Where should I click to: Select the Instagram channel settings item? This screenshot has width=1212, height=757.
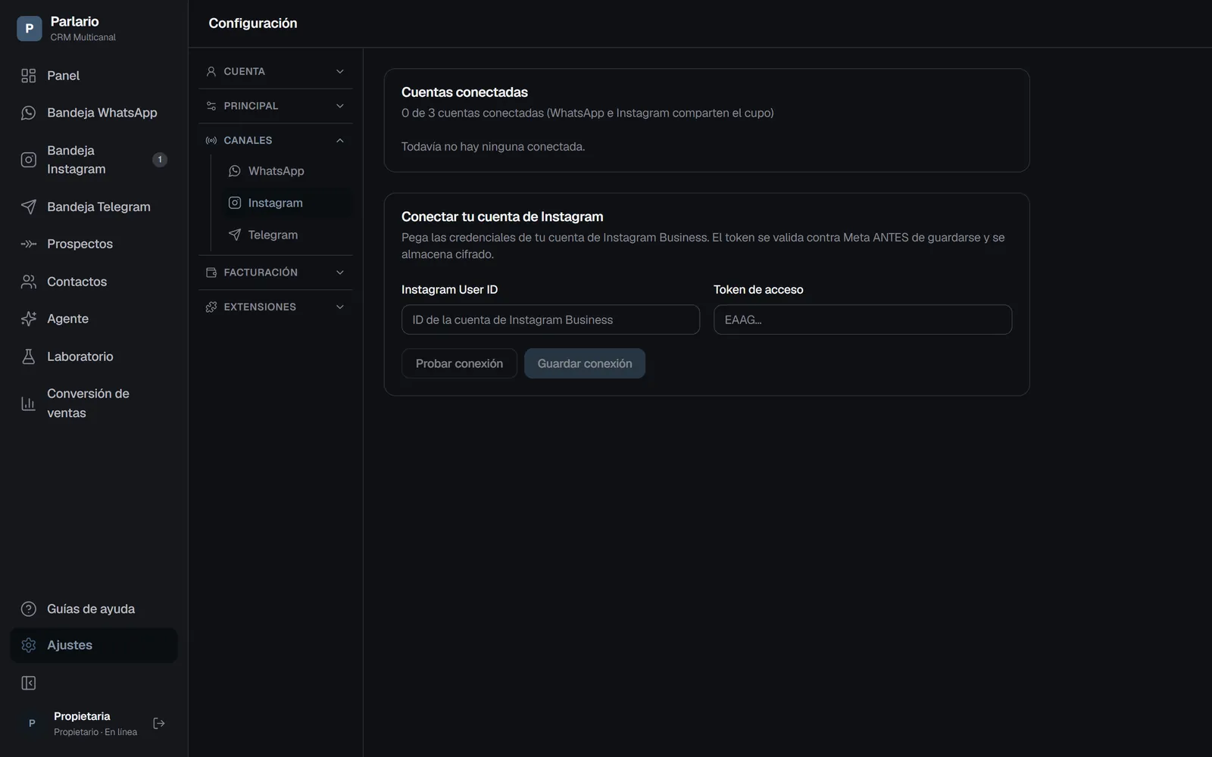point(287,203)
